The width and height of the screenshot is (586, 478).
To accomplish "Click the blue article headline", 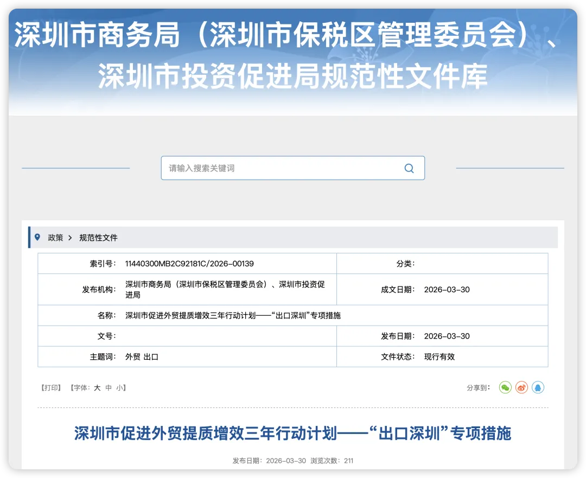I will coord(292,433).
